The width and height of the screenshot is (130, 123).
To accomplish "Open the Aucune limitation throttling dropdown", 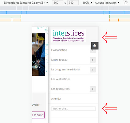I will 107,3.
